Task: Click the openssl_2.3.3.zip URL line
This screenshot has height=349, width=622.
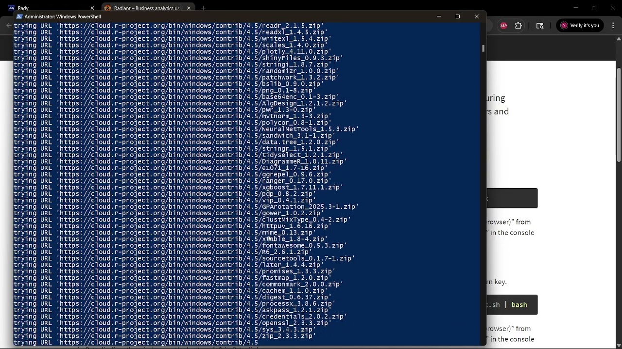Action: pyautogui.click(x=173, y=323)
